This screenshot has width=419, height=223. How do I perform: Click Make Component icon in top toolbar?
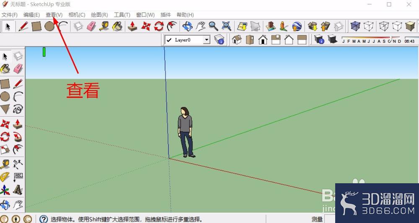[x=78, y=26]
